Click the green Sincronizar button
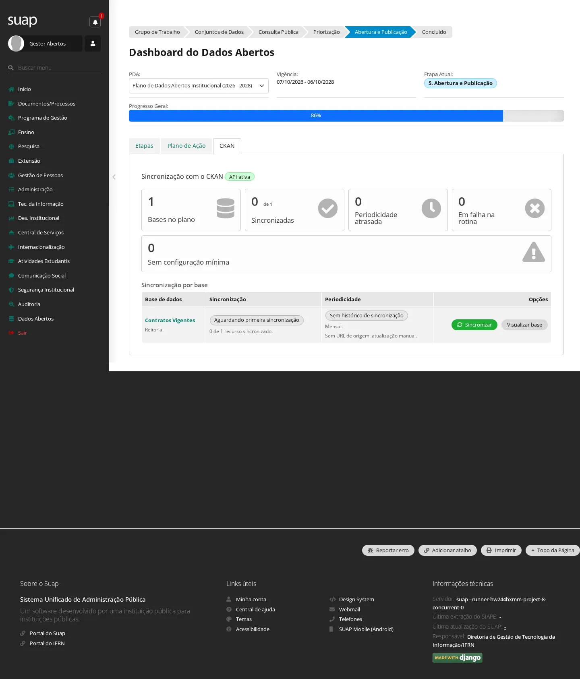This screenshot has height=679, width=580. tap(474, 325)
